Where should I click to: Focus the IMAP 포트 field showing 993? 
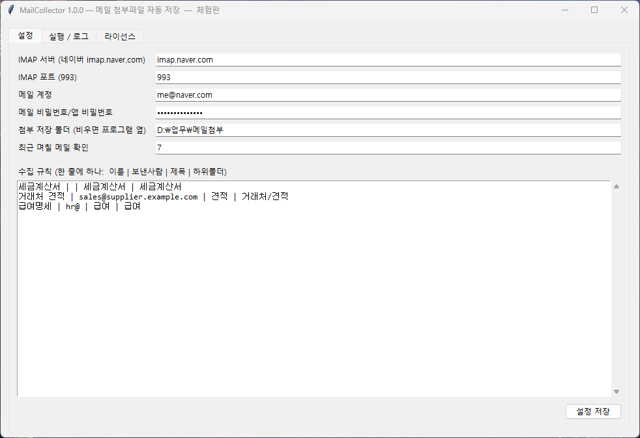pos(388,77)
